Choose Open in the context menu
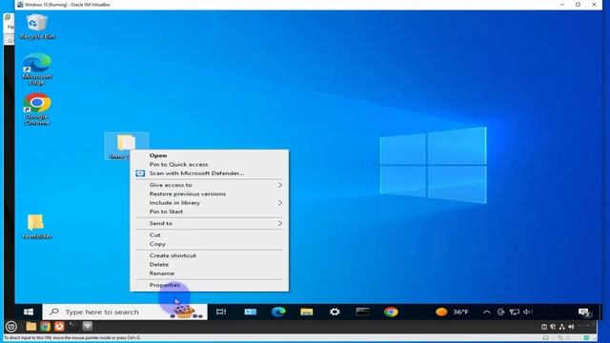 [158, 155]
